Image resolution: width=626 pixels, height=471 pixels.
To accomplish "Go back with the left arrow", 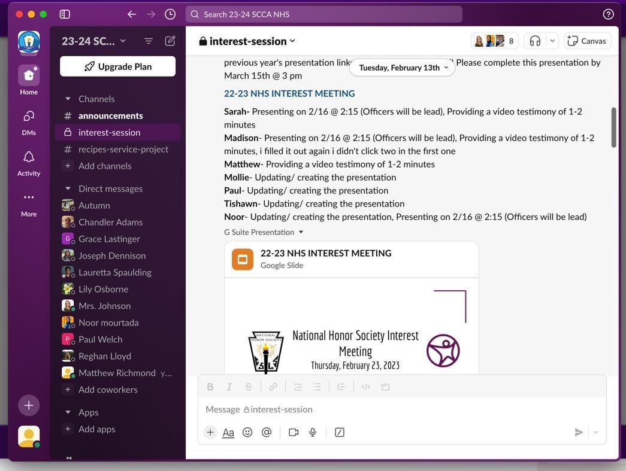I will (x=132, y=14).
